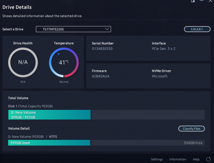The height and width of the screenshot is (163, 214).
Task: Open Settings in the bottom bar
Action: pos(157,159)
